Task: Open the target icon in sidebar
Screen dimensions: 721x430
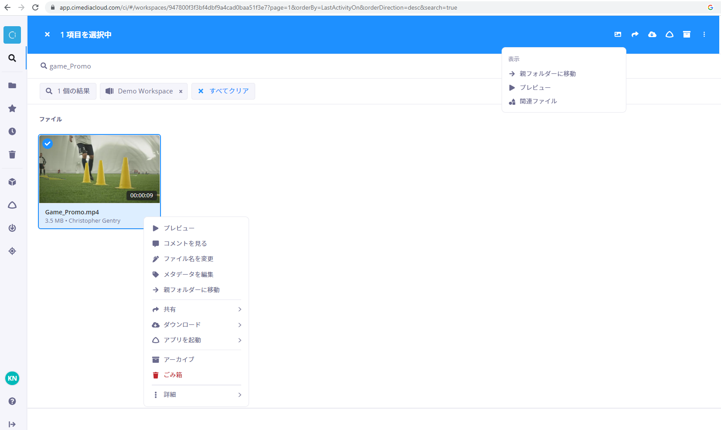Action: tap(12, 251)
